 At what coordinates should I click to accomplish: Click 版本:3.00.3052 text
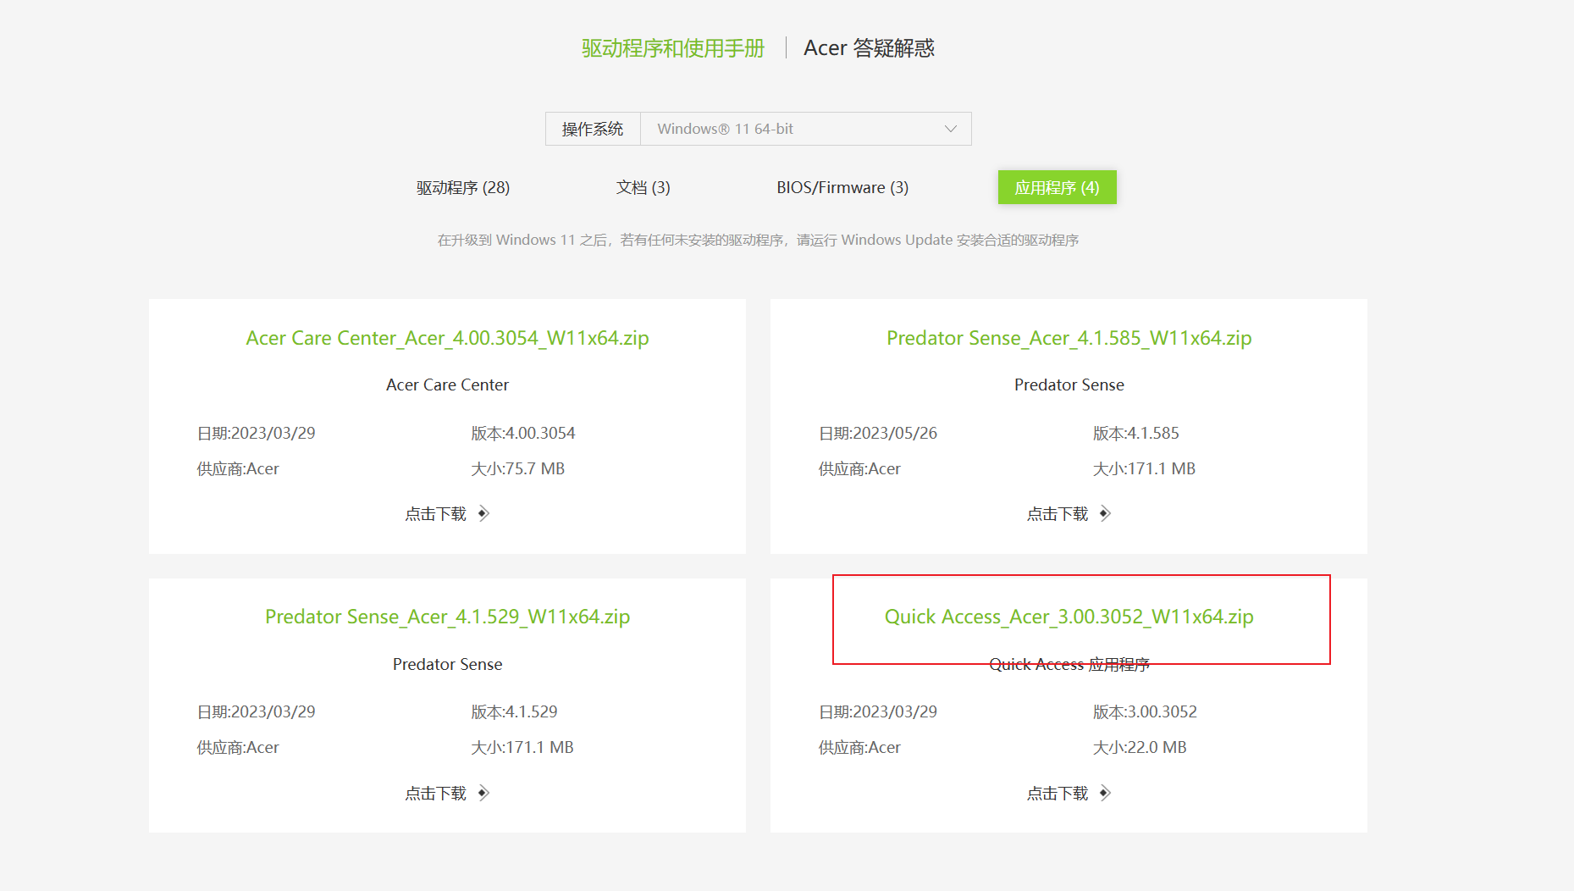point(1145,711)
